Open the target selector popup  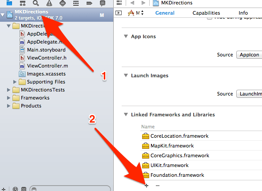coord(135,13)
